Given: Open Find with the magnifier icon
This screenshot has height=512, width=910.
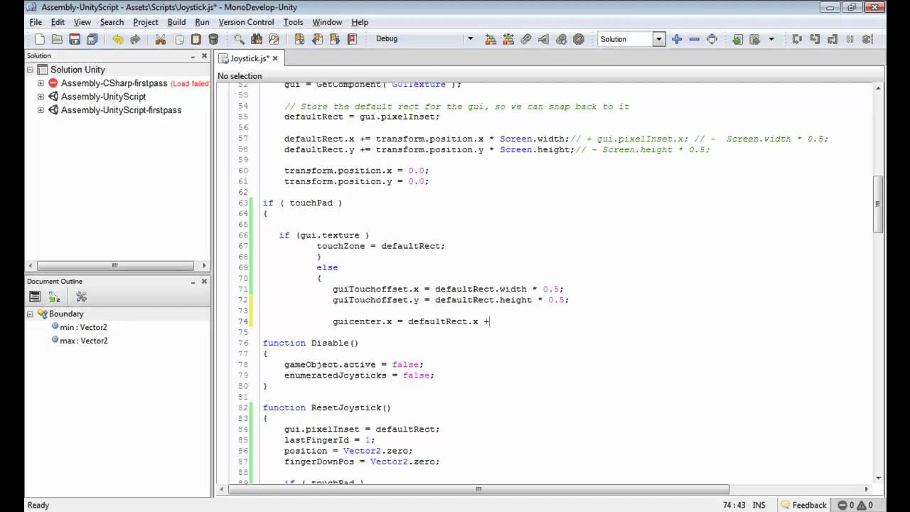Looking at the screenshot, I should pyautogui.click(x=239, y=39).
